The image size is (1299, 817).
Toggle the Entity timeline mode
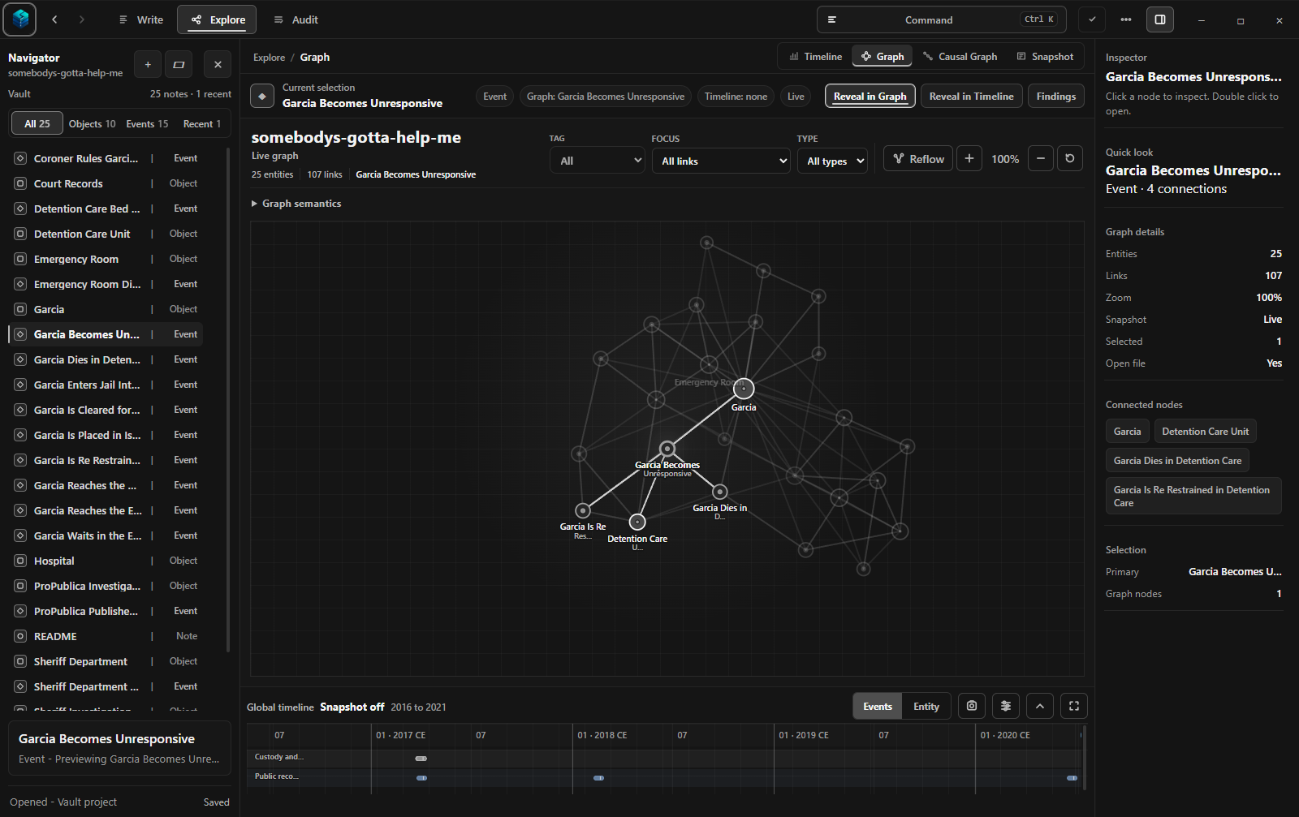click(x=926, y=707)
